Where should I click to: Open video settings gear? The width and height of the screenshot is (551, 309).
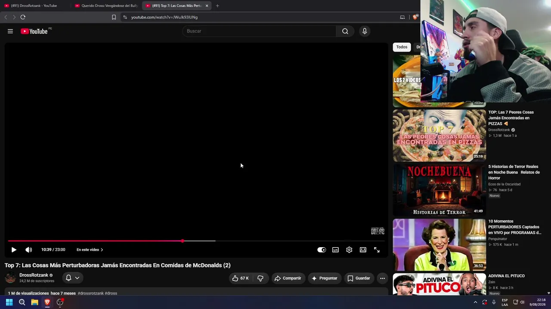pos(349,250)
